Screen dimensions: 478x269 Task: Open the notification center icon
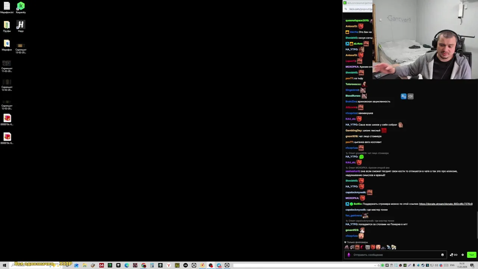472,265
